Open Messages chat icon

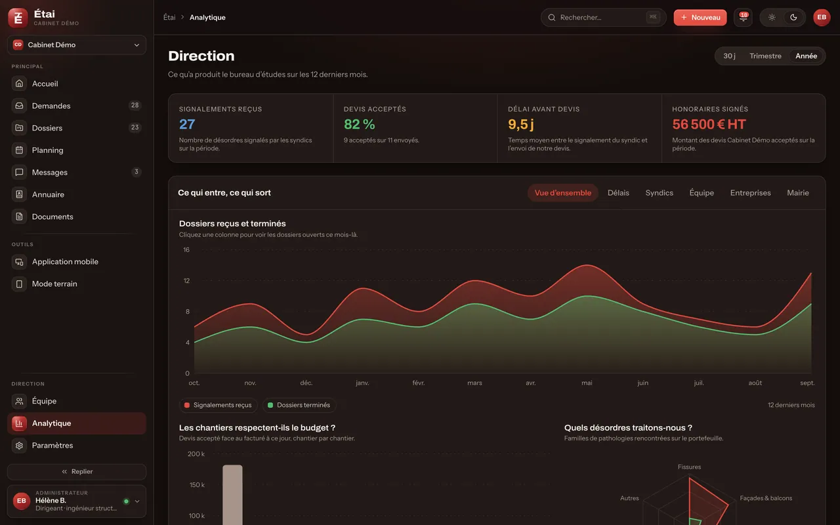(19, 173)
